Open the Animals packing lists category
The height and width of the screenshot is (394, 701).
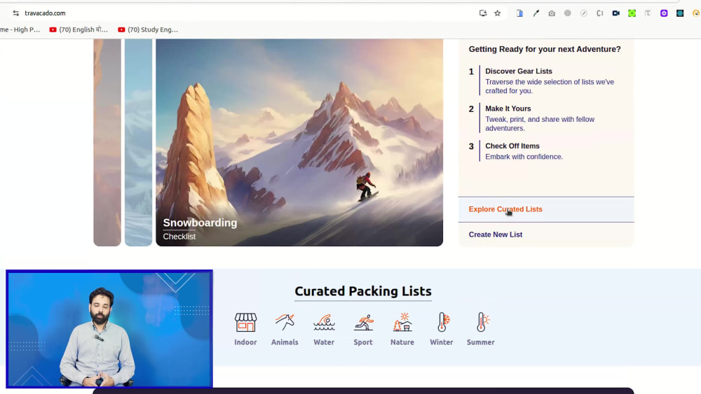pos(285,330)
